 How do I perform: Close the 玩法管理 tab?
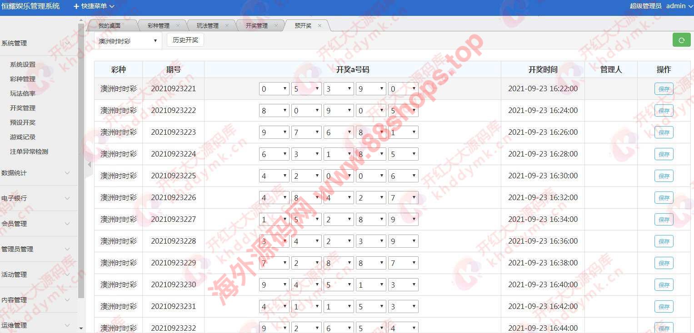tap(227, 26)
